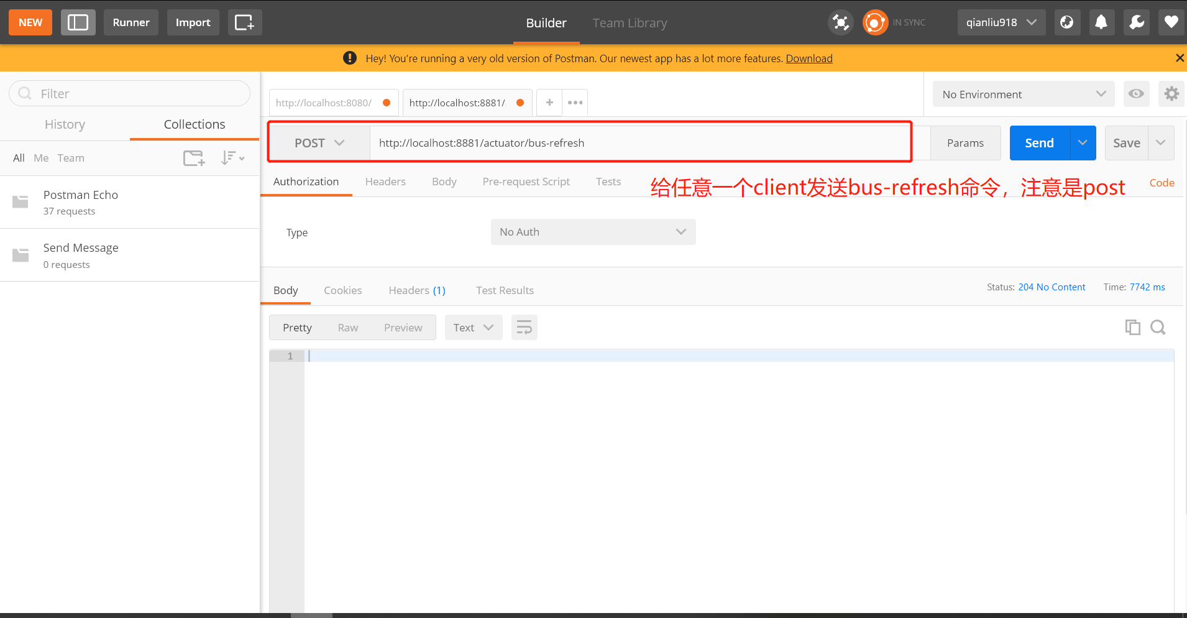This screenshot has width=1187, height=618.
Task: Open the Postman Echo collection
Action: click(x=129, y=202)
